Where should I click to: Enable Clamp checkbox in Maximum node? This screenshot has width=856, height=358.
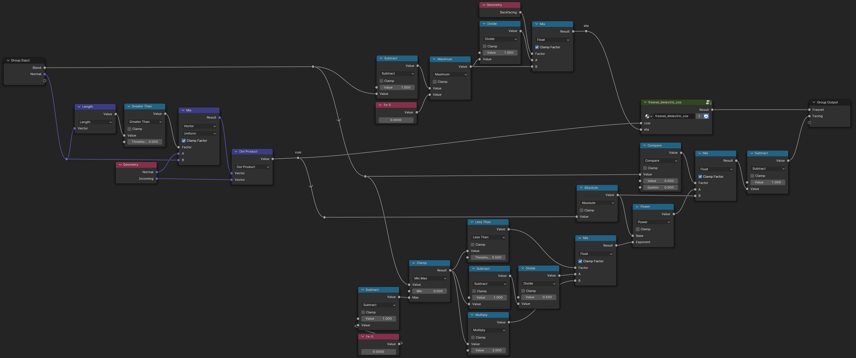pos(435,82)
